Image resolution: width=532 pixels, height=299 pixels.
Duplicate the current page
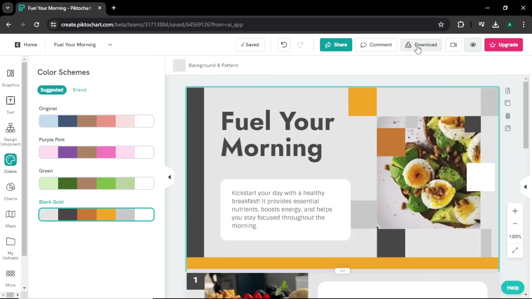pos(508,103)
